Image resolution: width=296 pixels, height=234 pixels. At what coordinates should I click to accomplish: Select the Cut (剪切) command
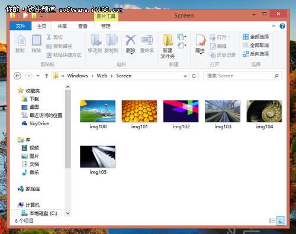click(54, 37)
